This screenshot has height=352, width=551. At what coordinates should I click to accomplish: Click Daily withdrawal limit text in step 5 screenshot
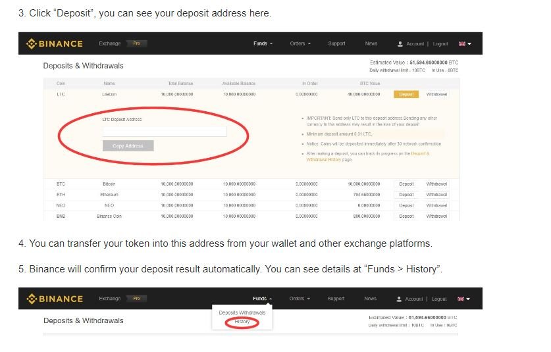coord(396,325)
